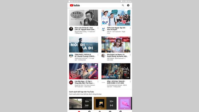
Task: Open options menu for Đóa Quỳnh Lan Remix video
Action: (x=130, y=55)
